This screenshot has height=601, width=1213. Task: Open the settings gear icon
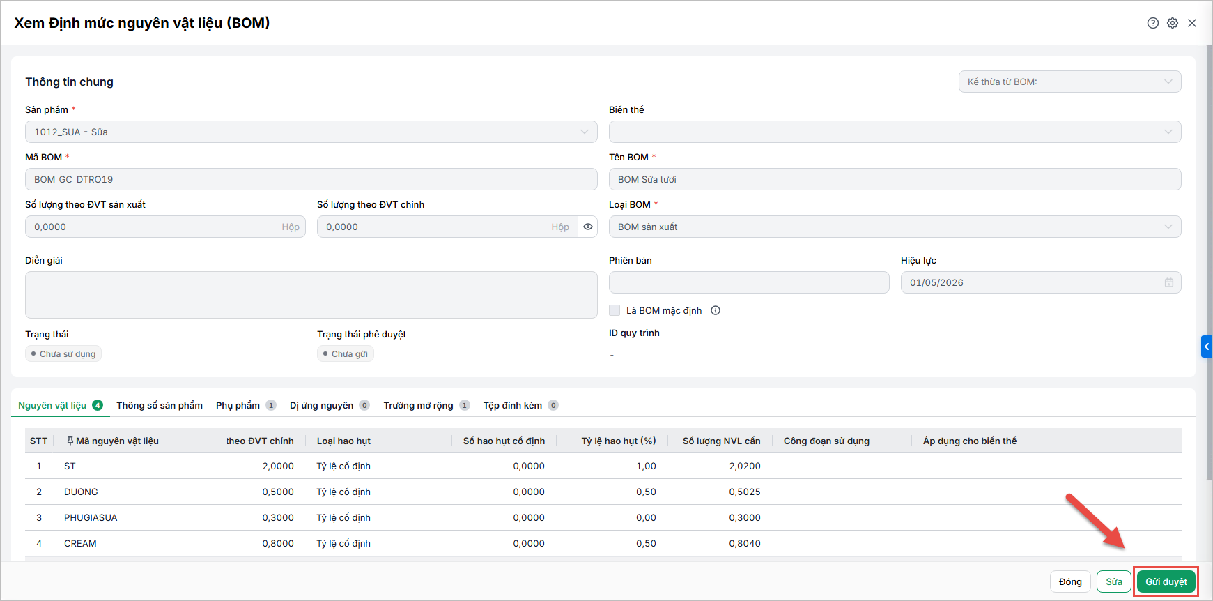coord(1173,23)
